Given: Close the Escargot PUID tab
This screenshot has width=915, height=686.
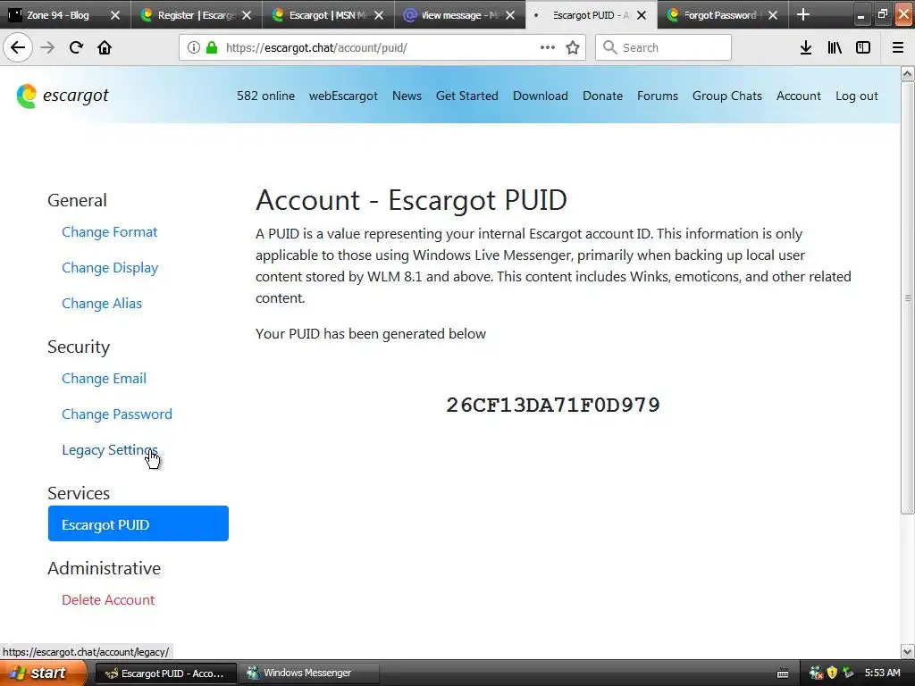Looking at the screenshot, I should click(x=642, y=15).
